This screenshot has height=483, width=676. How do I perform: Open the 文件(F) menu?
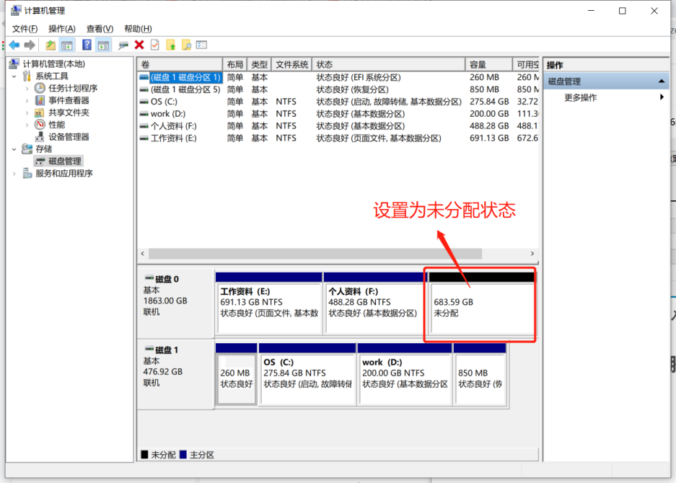pyautogui.click(x=25, y=29)
